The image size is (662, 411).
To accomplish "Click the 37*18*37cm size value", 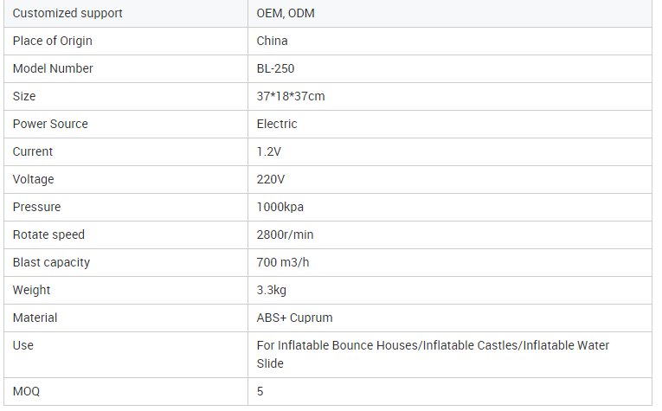I will click(291, 96).
